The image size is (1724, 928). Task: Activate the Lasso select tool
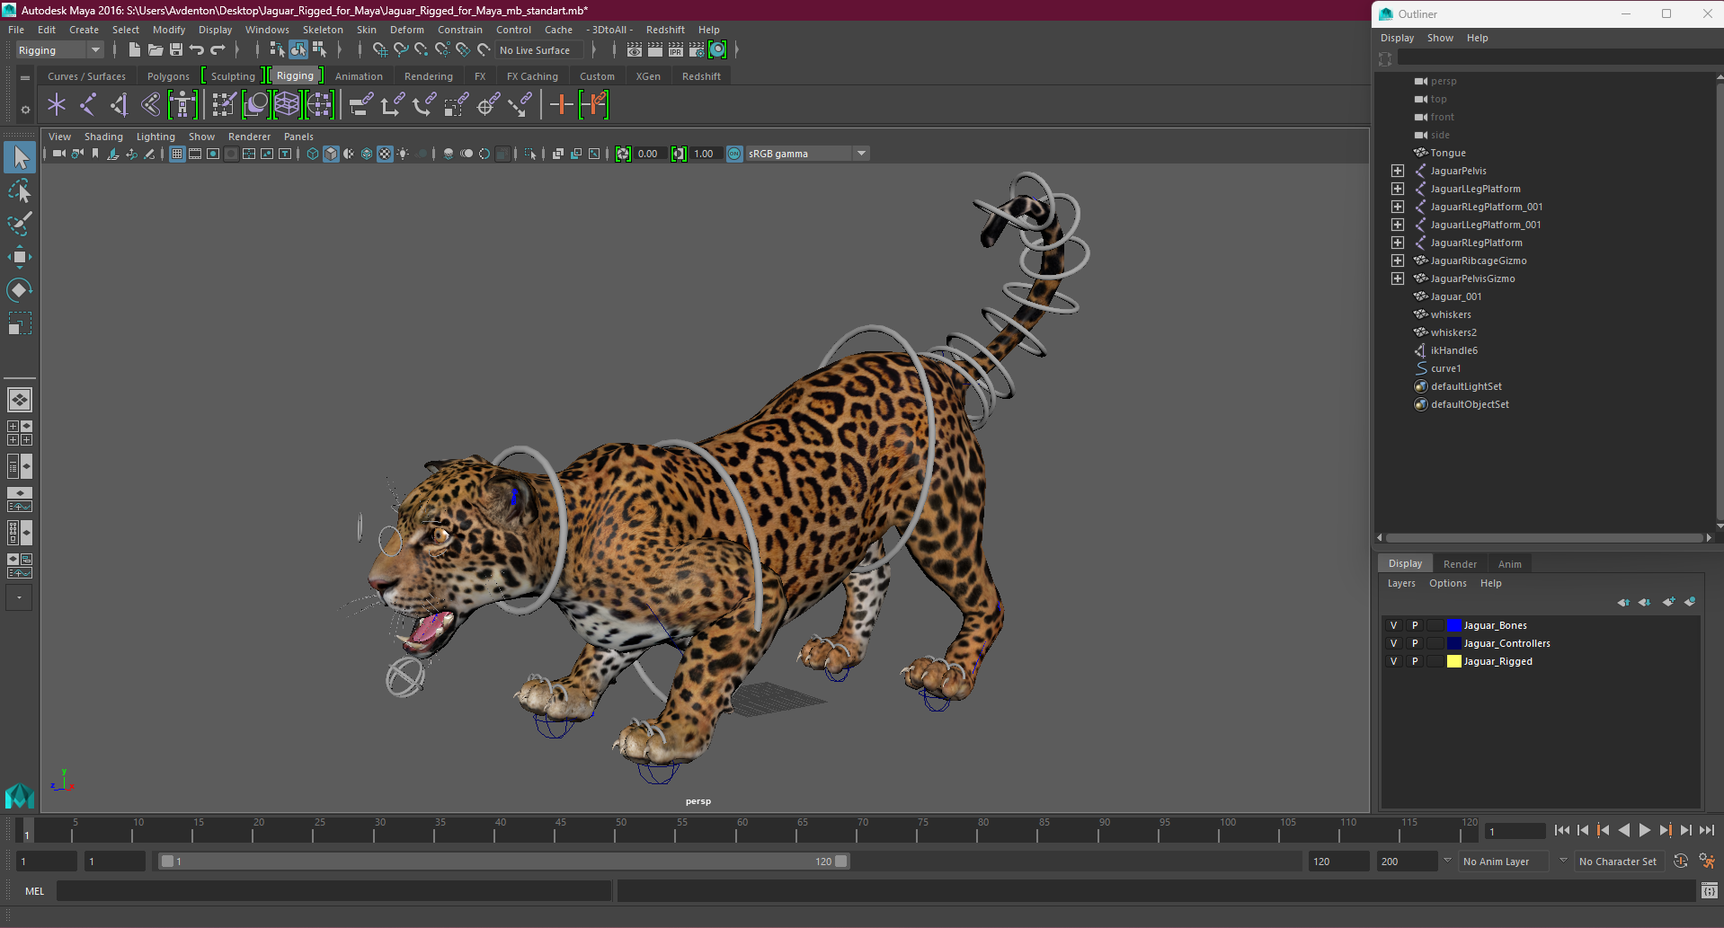(20, 191)
